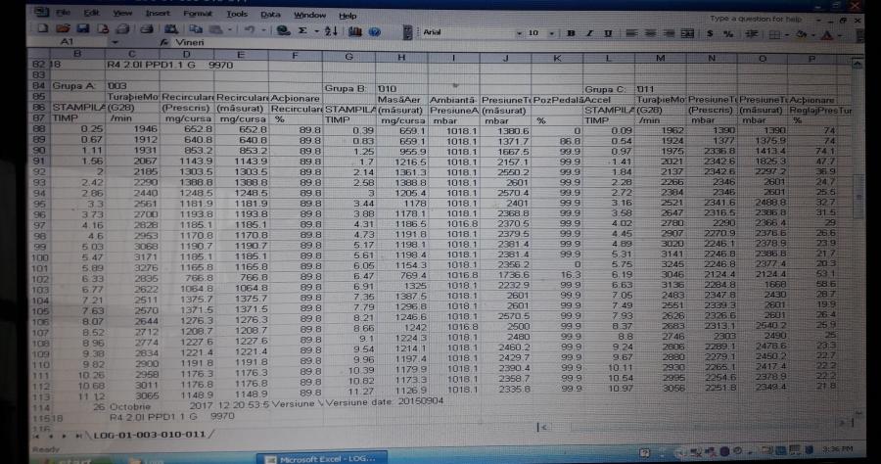The image size is (881, 464).
Task: Expand the Name Box dropdown arrow
Action: (x=117, y=44)
